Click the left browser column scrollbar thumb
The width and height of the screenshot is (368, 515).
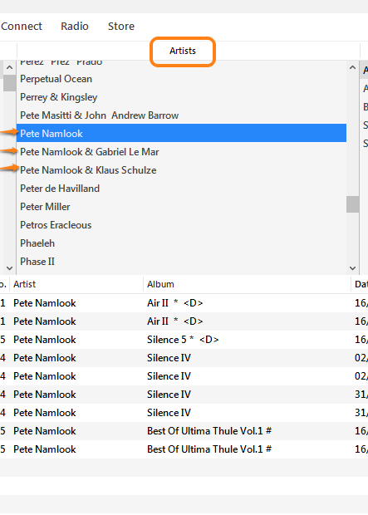tap(9, 83)
